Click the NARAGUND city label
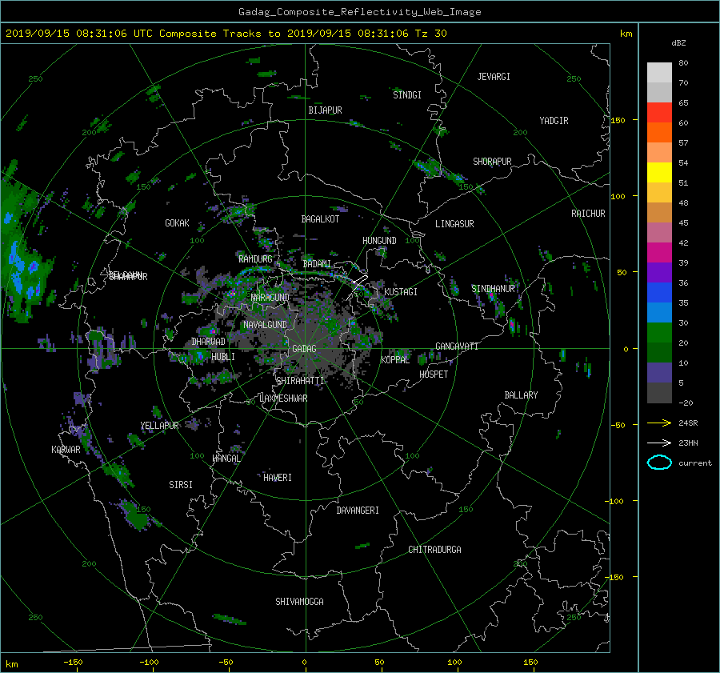 coord(270,298)
